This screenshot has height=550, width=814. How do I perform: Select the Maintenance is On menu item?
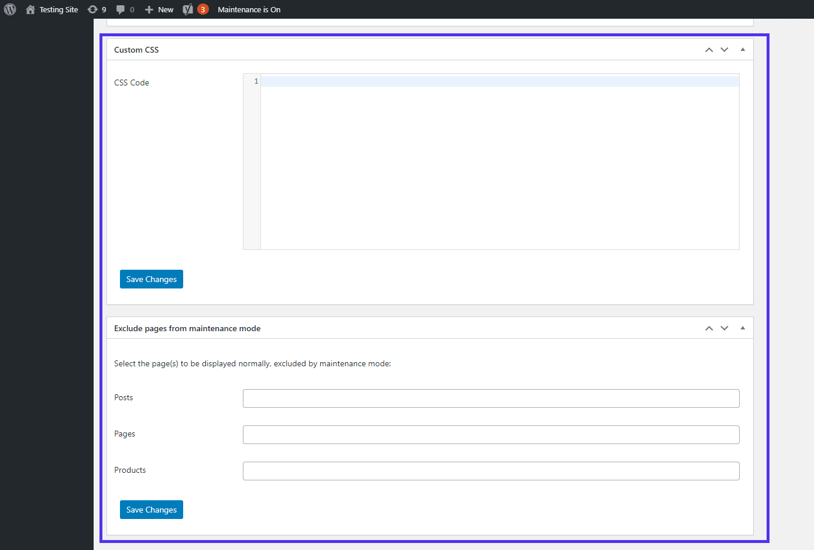249,9
